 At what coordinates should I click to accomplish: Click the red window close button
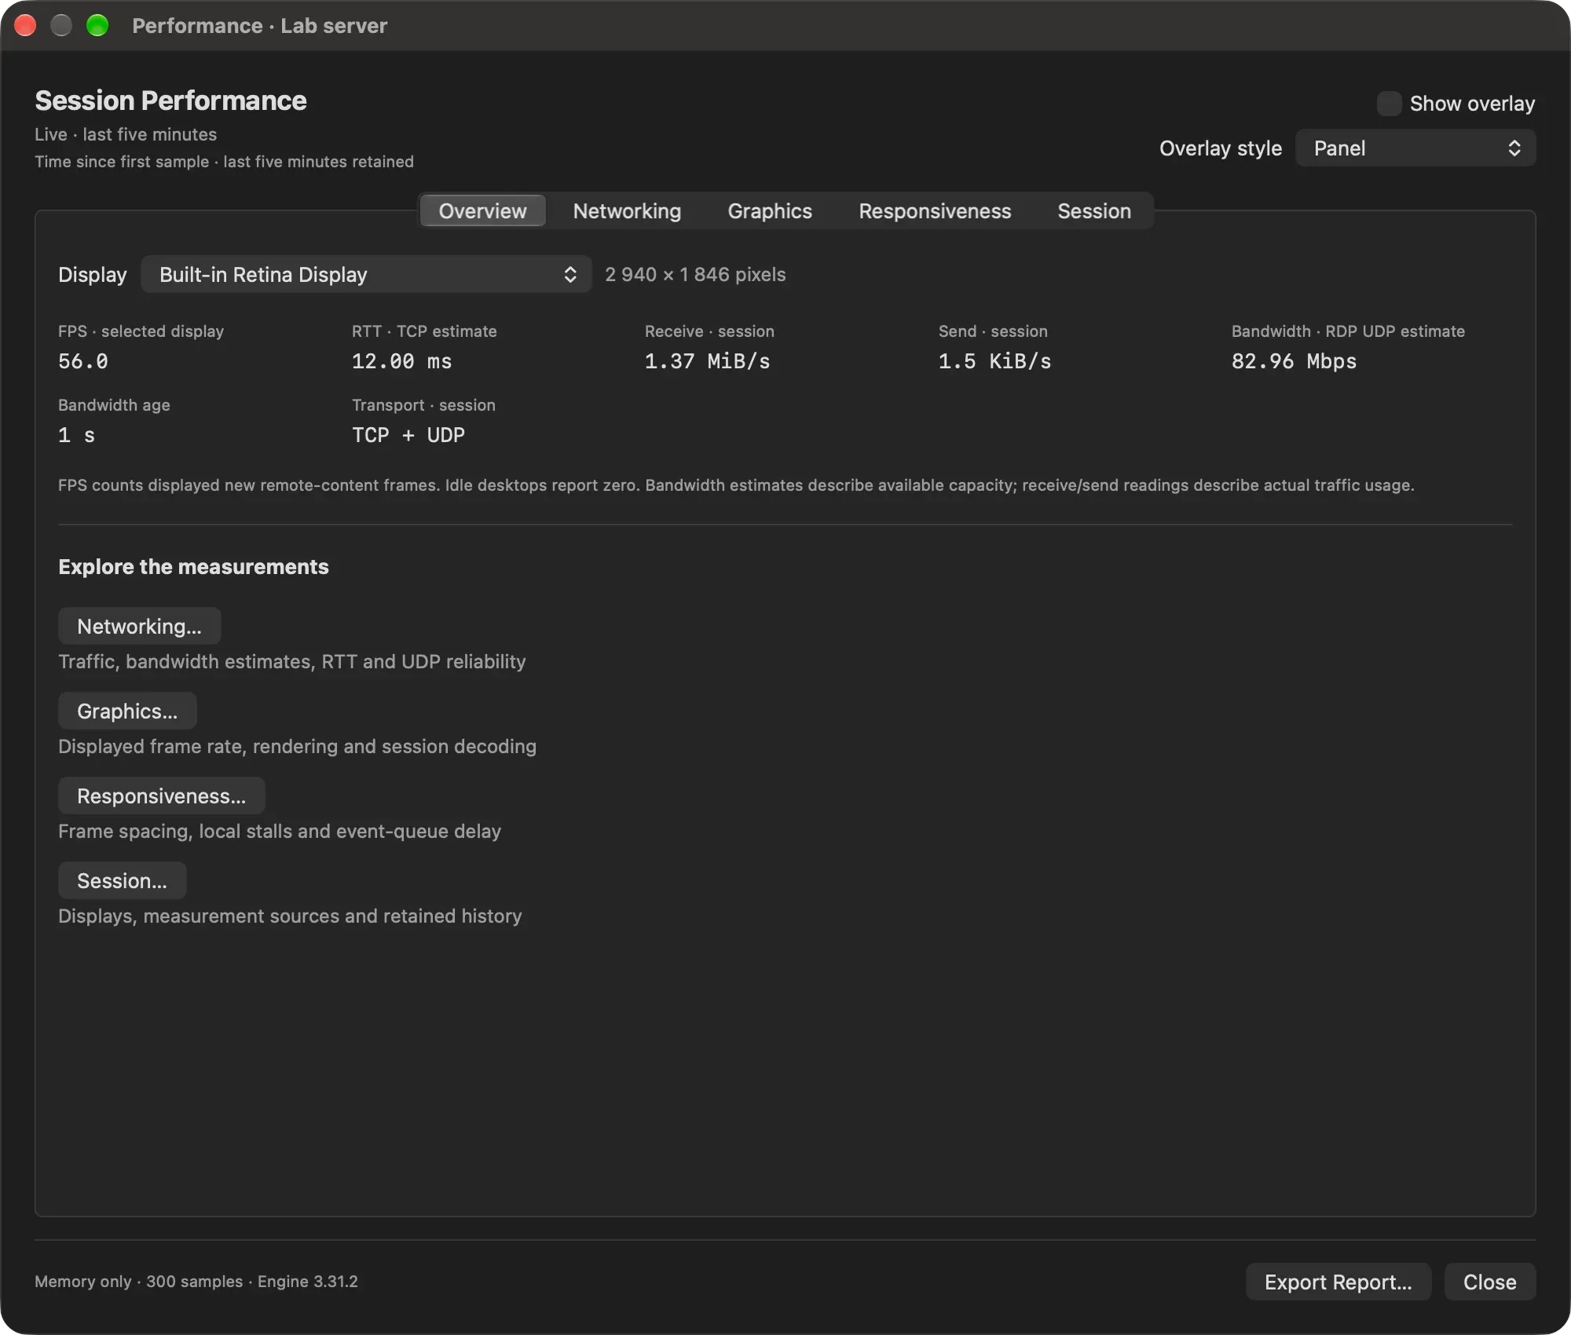click(x=25, y=26)
